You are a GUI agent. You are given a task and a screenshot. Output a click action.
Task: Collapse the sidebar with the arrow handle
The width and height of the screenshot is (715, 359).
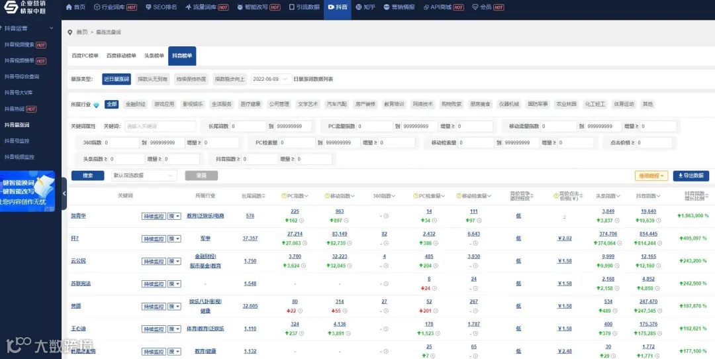[64, 193]
